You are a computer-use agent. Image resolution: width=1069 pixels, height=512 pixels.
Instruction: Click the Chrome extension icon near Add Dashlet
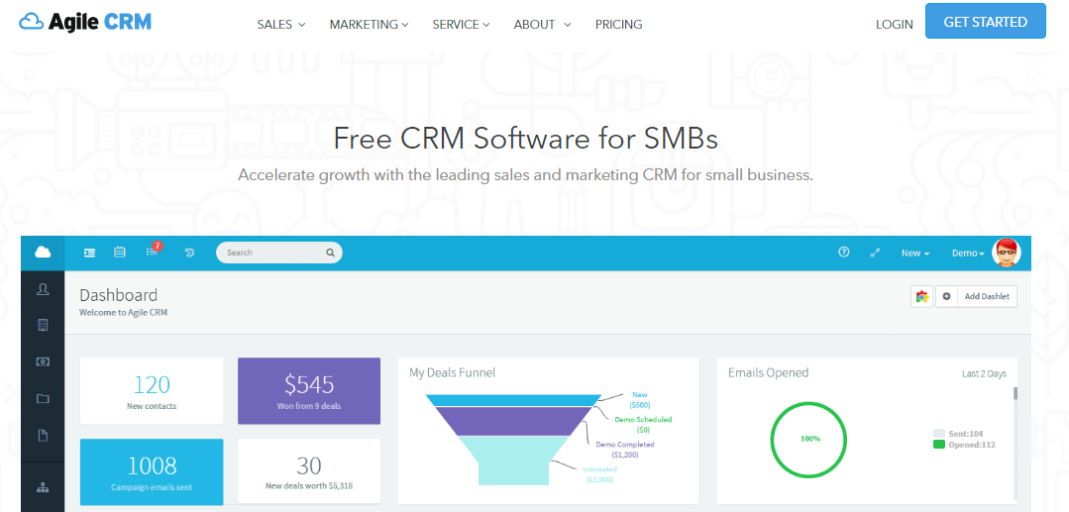click(x=922, y=296)
